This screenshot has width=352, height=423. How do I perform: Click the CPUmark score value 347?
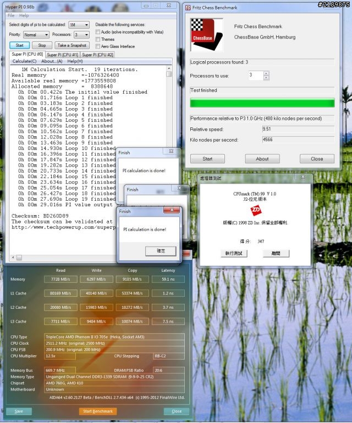pyautogui.click(x=261, y=241)
